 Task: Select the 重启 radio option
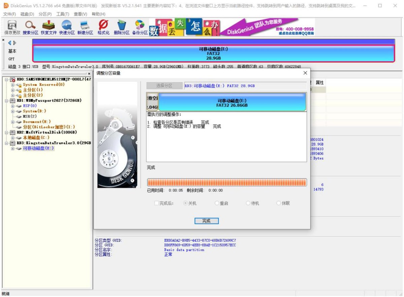(x=217, y=203)
